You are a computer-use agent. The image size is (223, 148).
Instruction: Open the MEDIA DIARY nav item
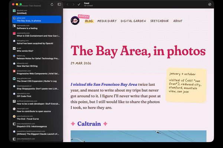coord(107,21)
